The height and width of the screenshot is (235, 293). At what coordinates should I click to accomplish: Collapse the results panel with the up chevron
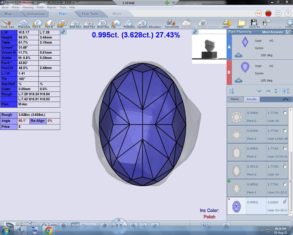click(x=285, y=99)
